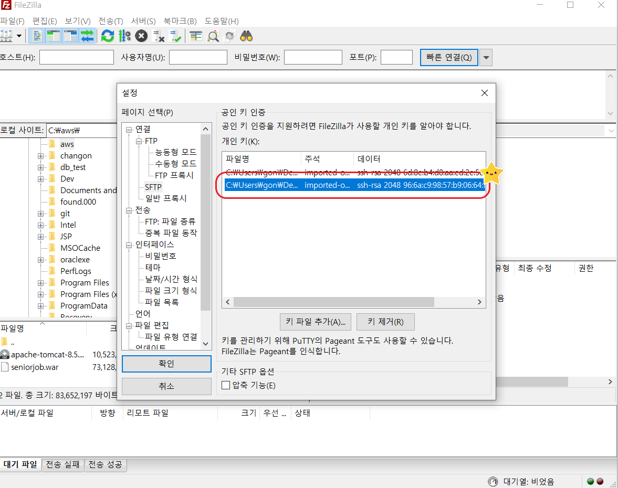Expand the changon folder in local tree
This screenshot has height=488, width=618.
[x=40, y=156]
